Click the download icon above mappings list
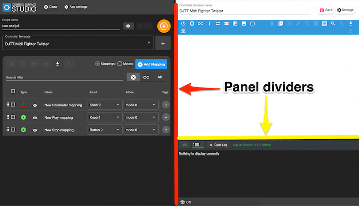359x206 pixels. [x=57, y=64]
